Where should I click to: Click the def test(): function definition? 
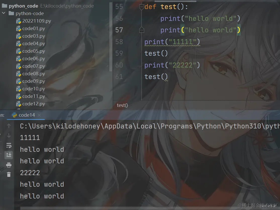[166, 7]
